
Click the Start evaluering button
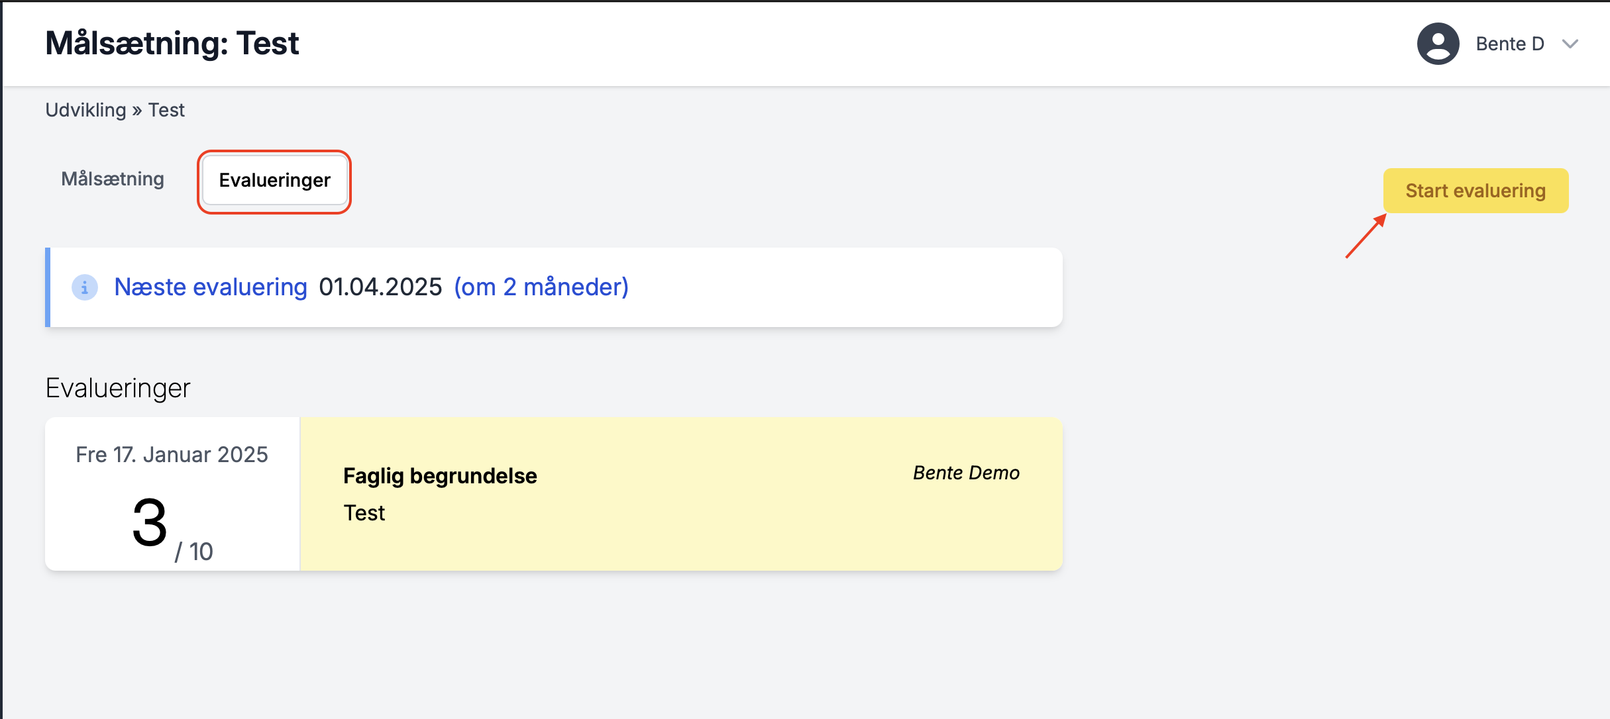click(1476, 191)
